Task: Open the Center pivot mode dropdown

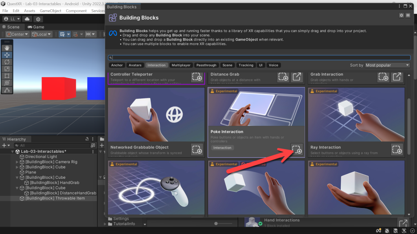Action: (17, 34)
